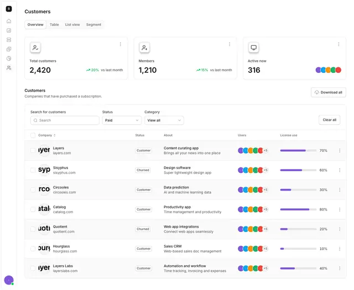
Task: Click the 40% value for Layers Labs
Action: [323, 268]
